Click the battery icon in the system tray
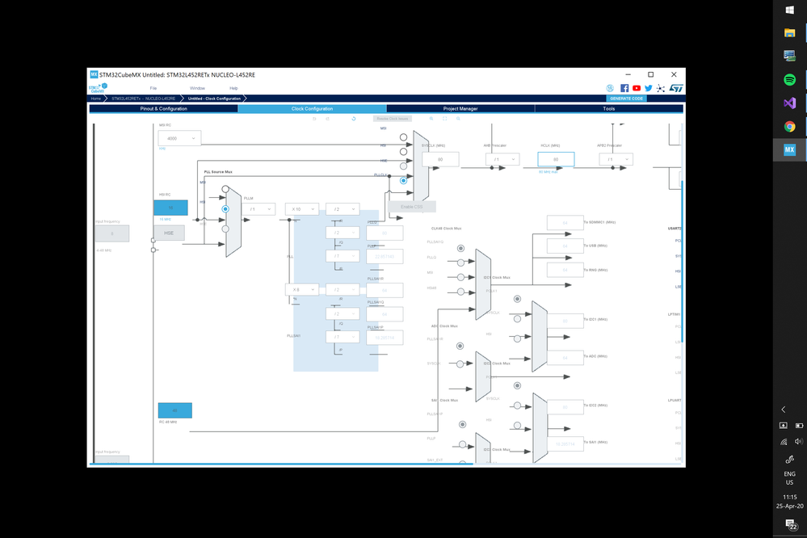 point(799,425)
